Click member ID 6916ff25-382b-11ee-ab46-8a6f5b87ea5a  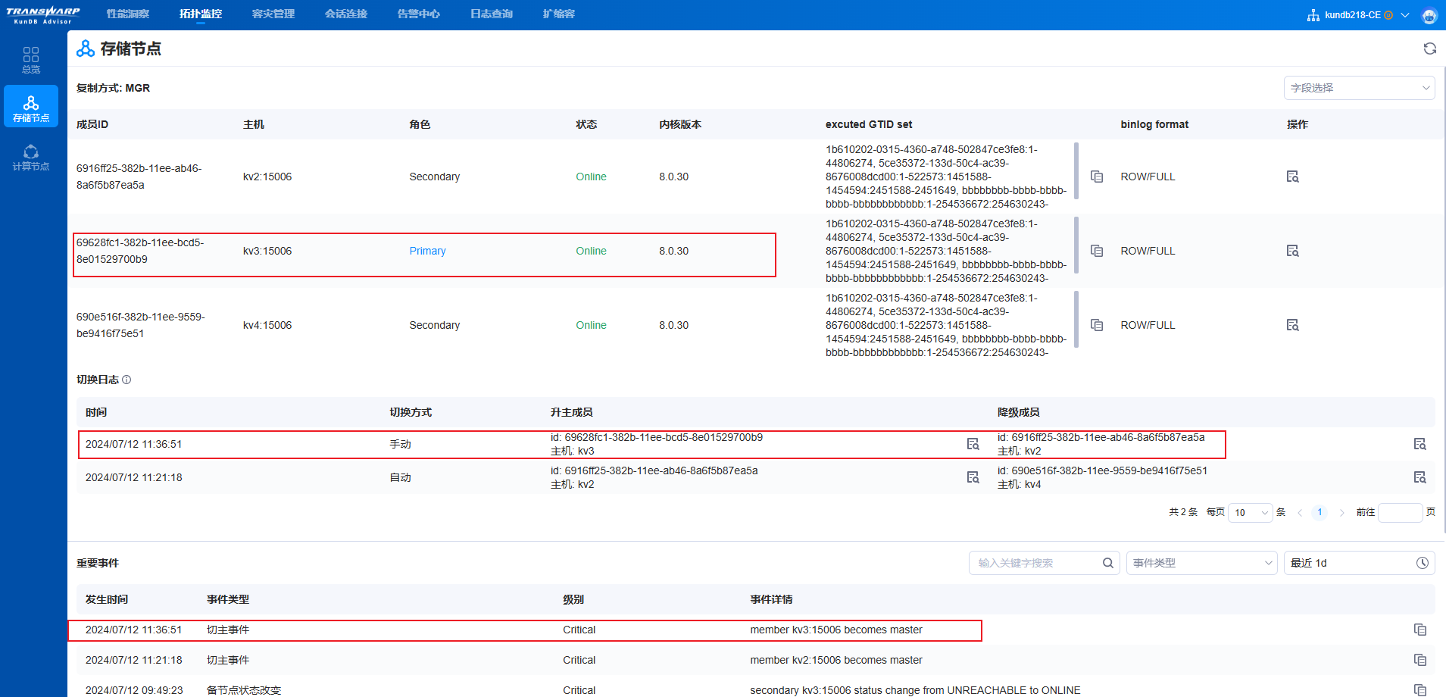tap(139, 177)
